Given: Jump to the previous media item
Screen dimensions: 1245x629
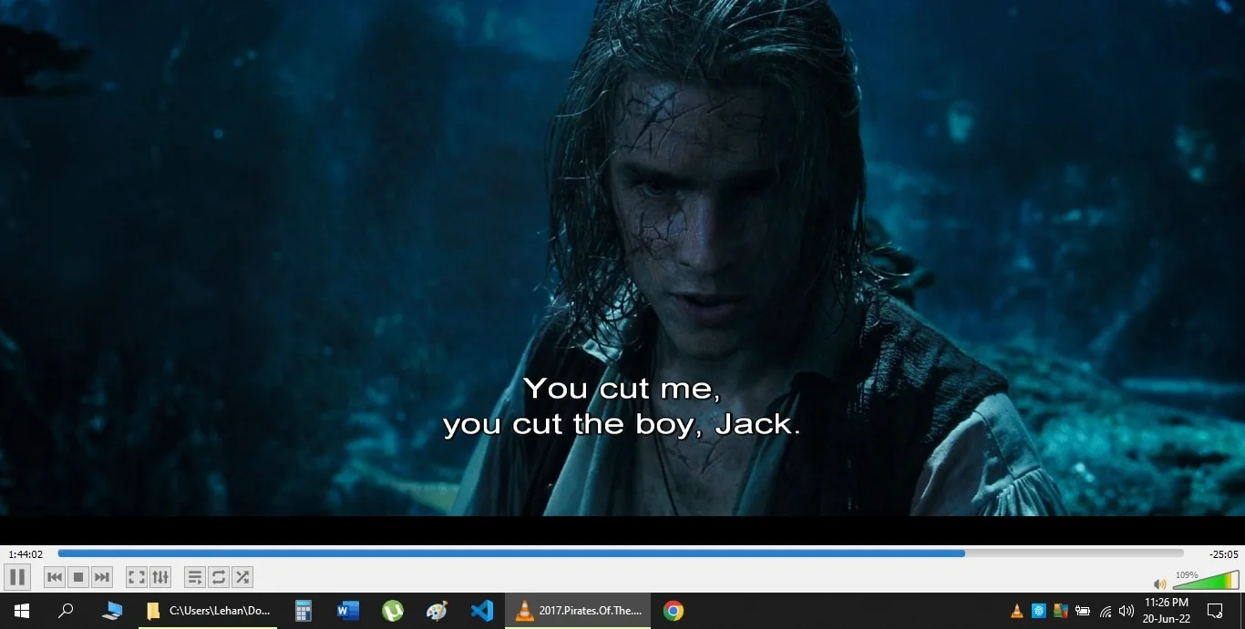Looking at the screenshot, I should (55, 577).
